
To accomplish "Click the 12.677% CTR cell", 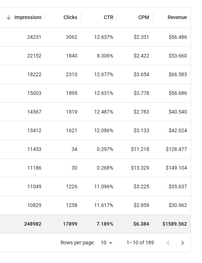I will click(x=104, y=74).
